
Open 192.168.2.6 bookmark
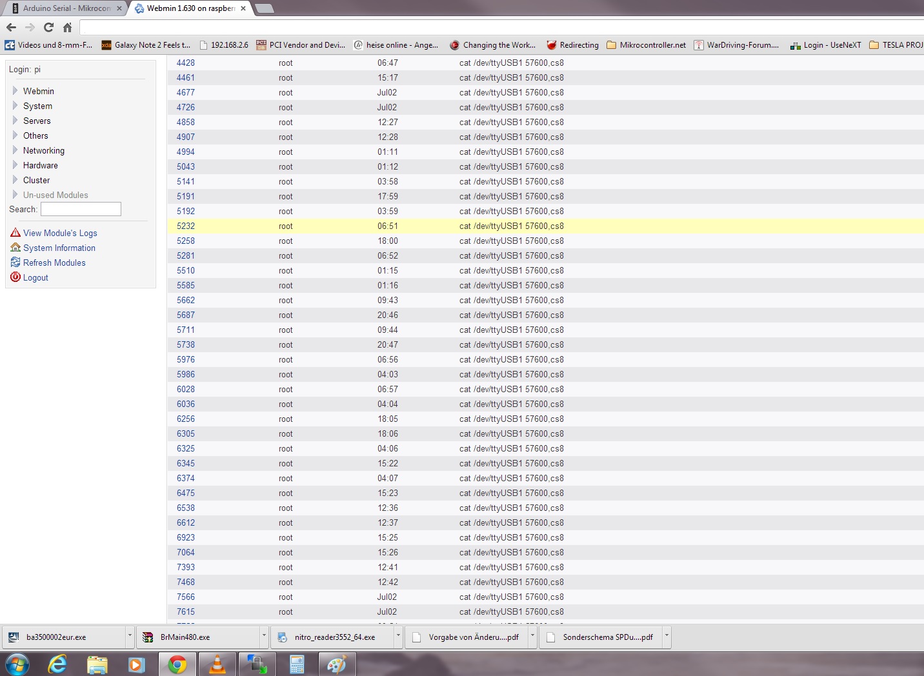pyautogui.click(x=224, y=45)
